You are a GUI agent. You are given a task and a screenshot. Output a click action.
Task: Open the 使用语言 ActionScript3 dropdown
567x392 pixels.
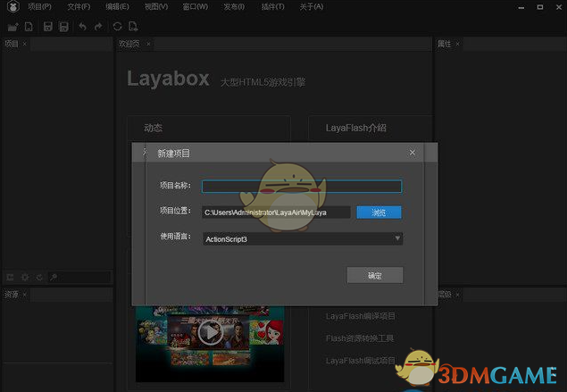coord(302,238)
